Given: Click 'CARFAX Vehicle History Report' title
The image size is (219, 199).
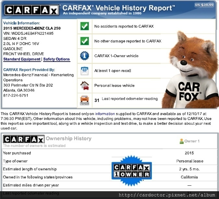Looking at the screenshot, I should pos(118,8).
